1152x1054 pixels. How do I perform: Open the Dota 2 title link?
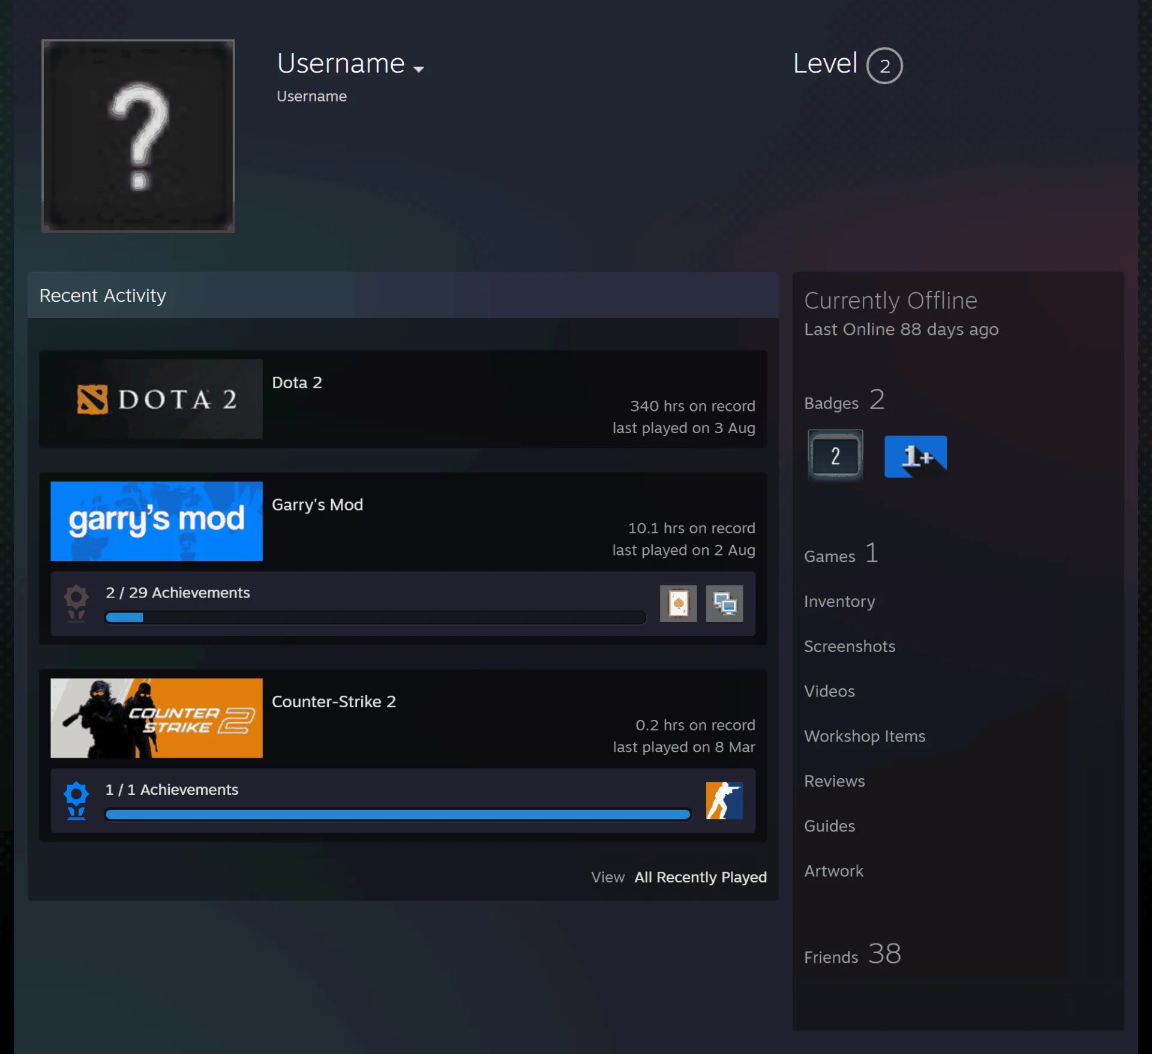coord(297,383)
